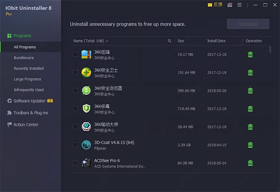Click the Operation column header
The height and width of the screenshot is (192, 280).
(x=253, y=41)
